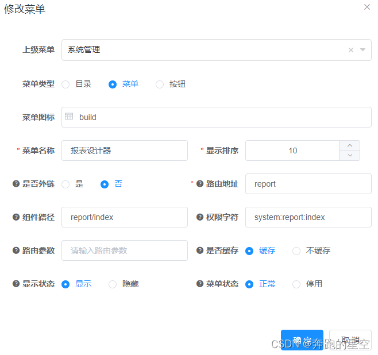Click help icon for 权限字符
The width and height of the screenshot is (378, 355).
200,217
